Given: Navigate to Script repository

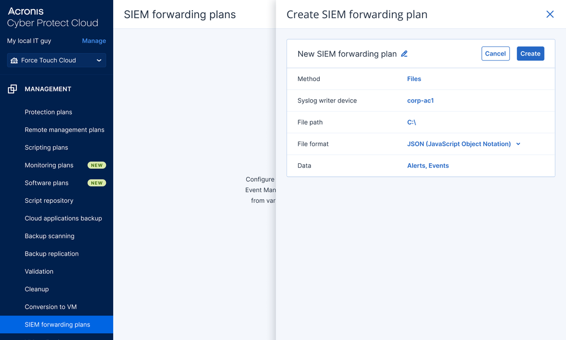Looking at the screenshot, I should coord(49,201).
